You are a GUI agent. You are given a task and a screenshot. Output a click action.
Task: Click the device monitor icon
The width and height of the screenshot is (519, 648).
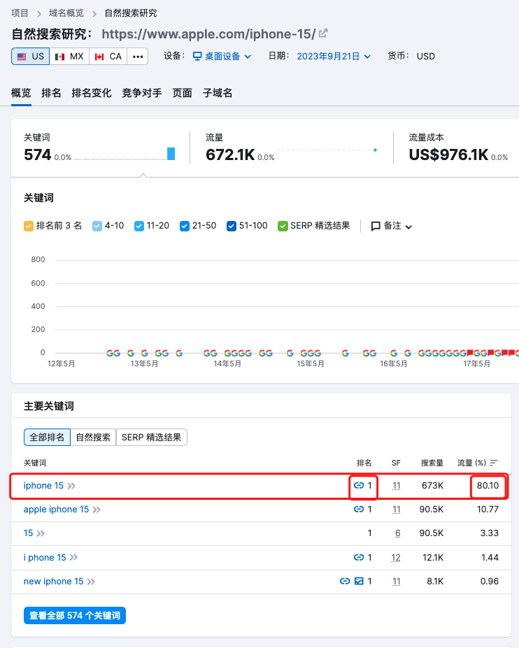[x=198, y=56]
